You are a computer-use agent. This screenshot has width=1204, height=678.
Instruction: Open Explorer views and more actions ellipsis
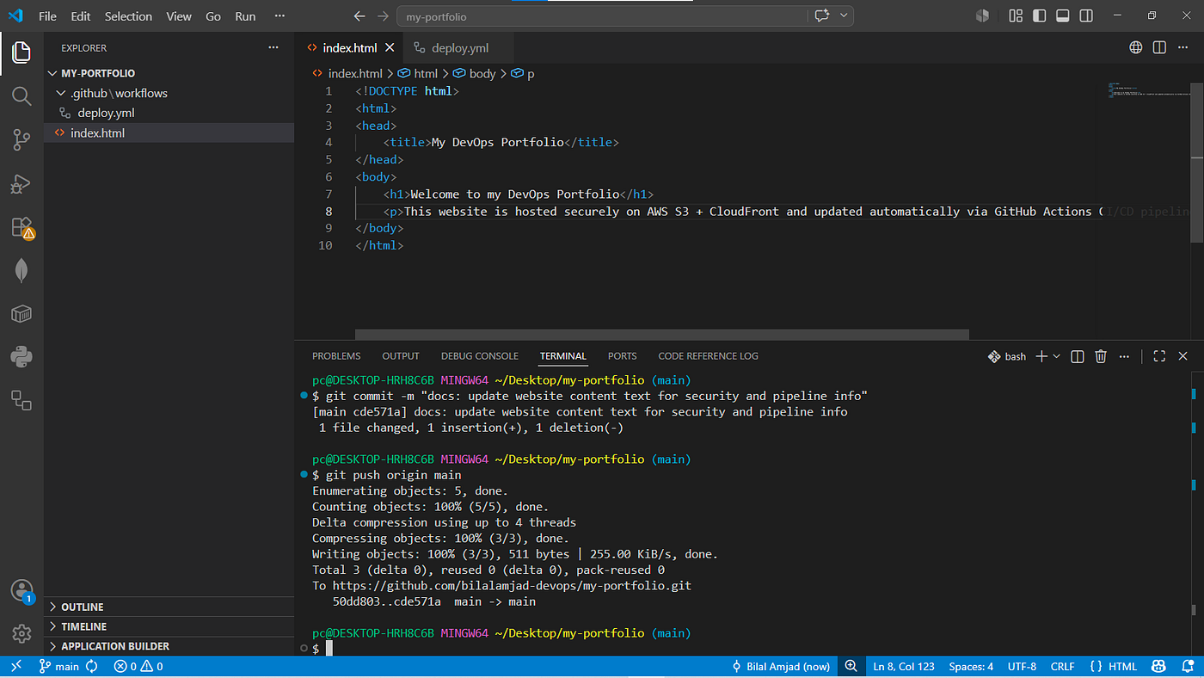(x=273, y=48)
